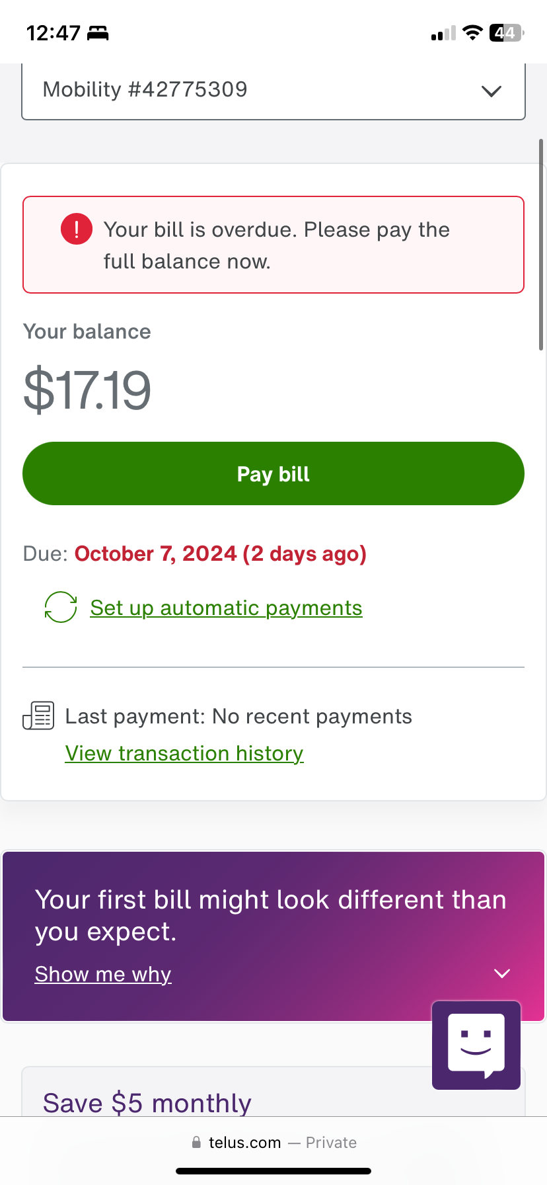Tap the padlock icon beside telus.com
This screenshot has width=547, height=1185.
[196, 1142]
